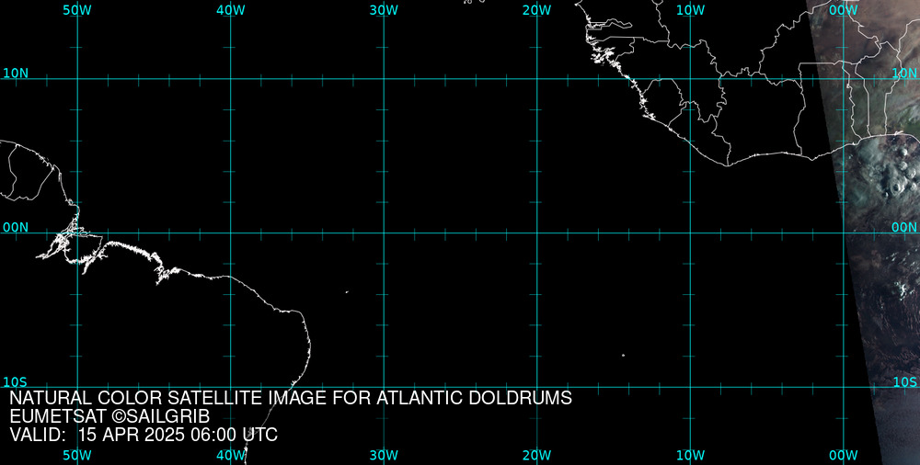Image resolution: width=920 pixels, height=465 pixels.
Task: Click the 10N latitude label on the right
Action: (x=904, y=74)
